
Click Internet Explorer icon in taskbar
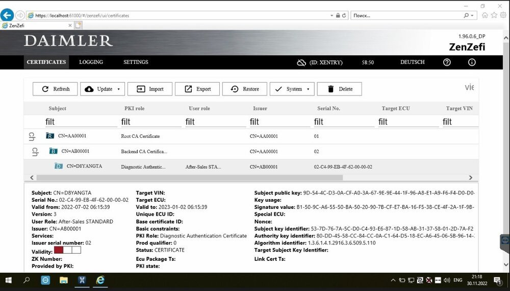point(100,280)
